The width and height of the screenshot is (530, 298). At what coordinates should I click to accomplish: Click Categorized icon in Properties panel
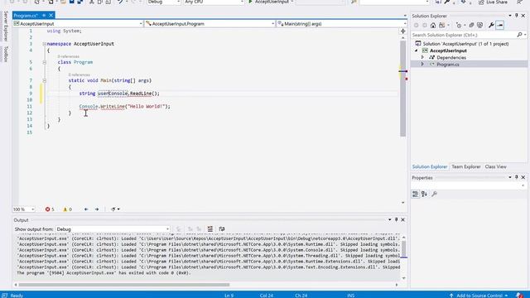coord(416,194)
